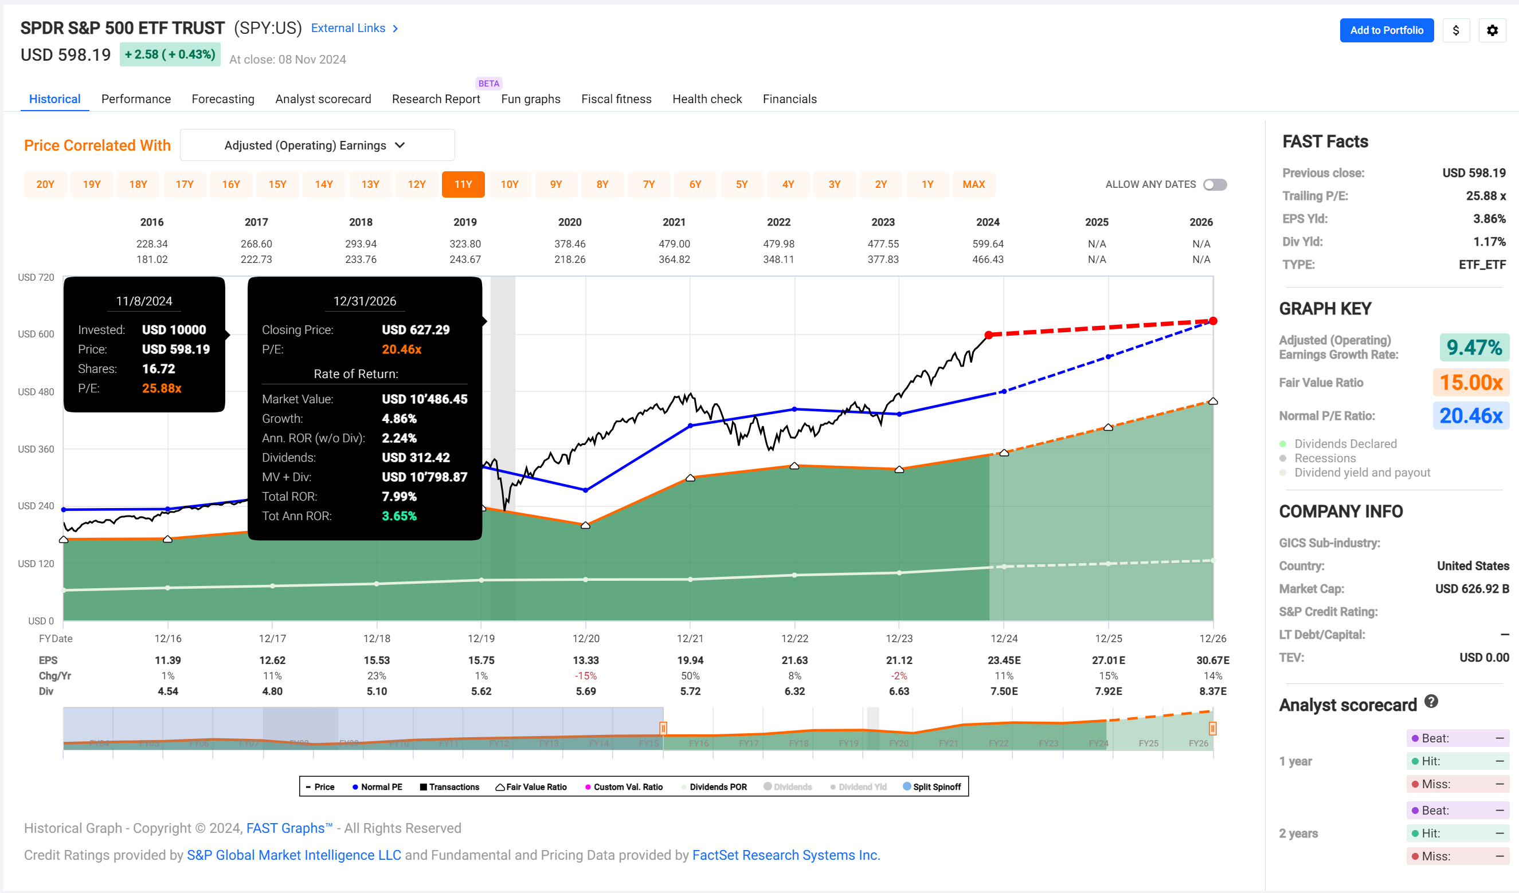Select the MAX time range button
1519x893 pixels.
973,184
